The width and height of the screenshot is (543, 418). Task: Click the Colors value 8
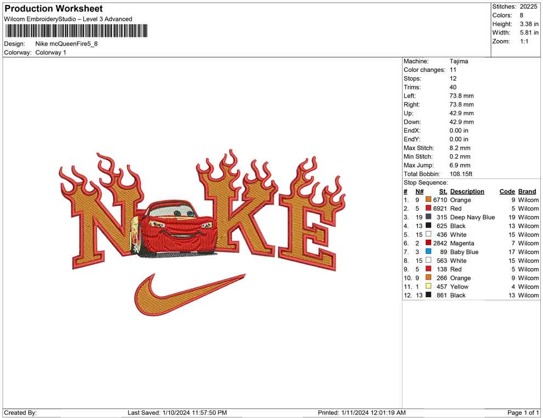522,15
